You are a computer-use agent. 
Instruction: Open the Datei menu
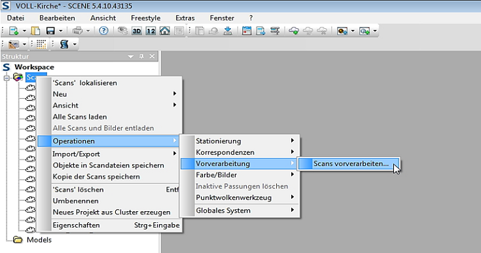16,18
